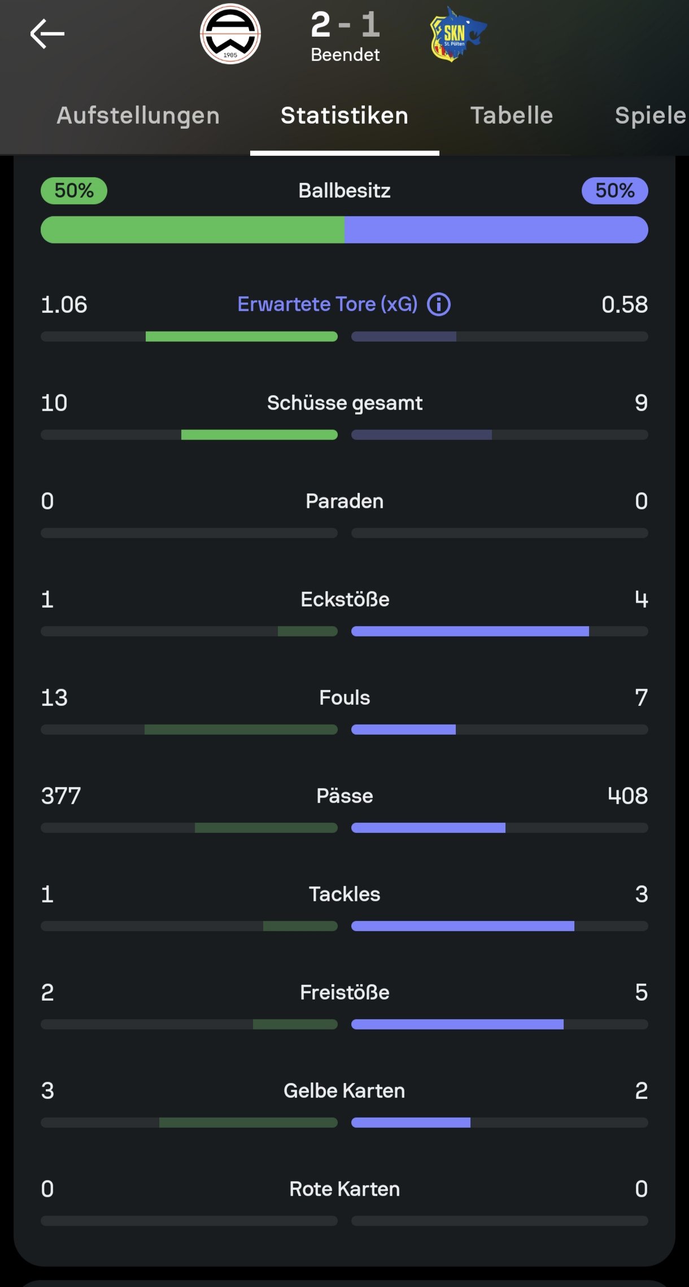Tap the 2 - 1 final score
Viewport: 689px width, 1287px height.
pyautogui.click(x=345, y=25)
